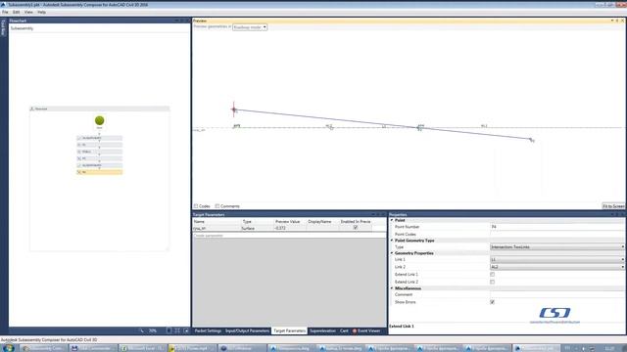Click the Fit to Screen button

click(613, 206)
